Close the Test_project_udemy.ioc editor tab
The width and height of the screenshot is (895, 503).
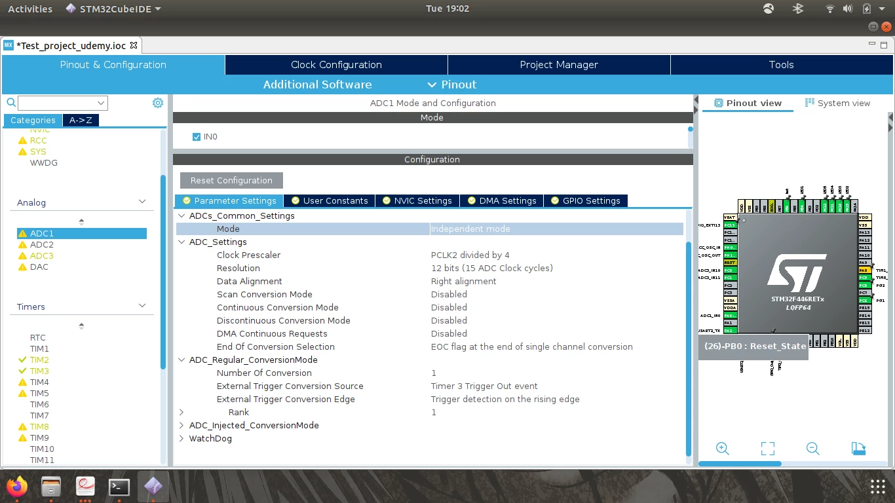134,45
